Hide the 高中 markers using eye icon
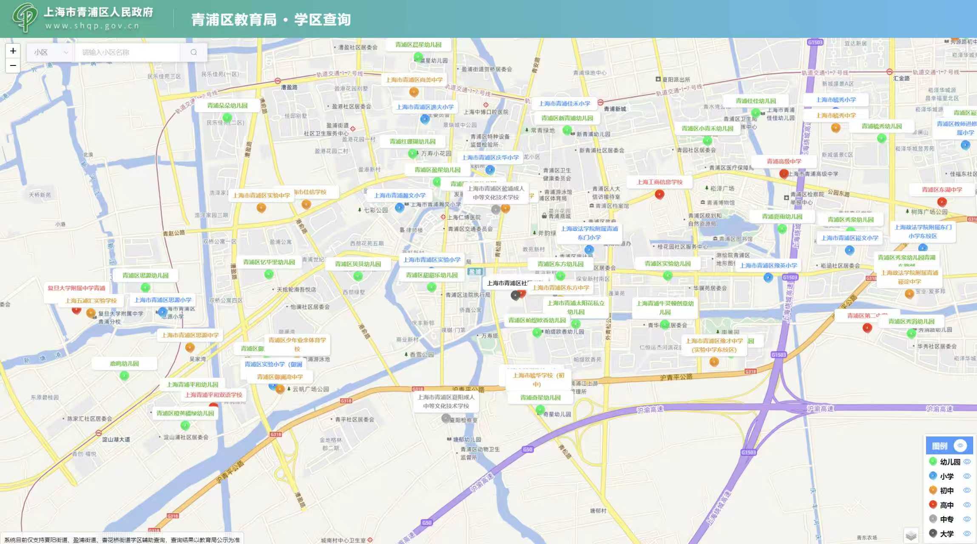Image resolution: width=977 pixels, height=544 pixels. (967, 505)
